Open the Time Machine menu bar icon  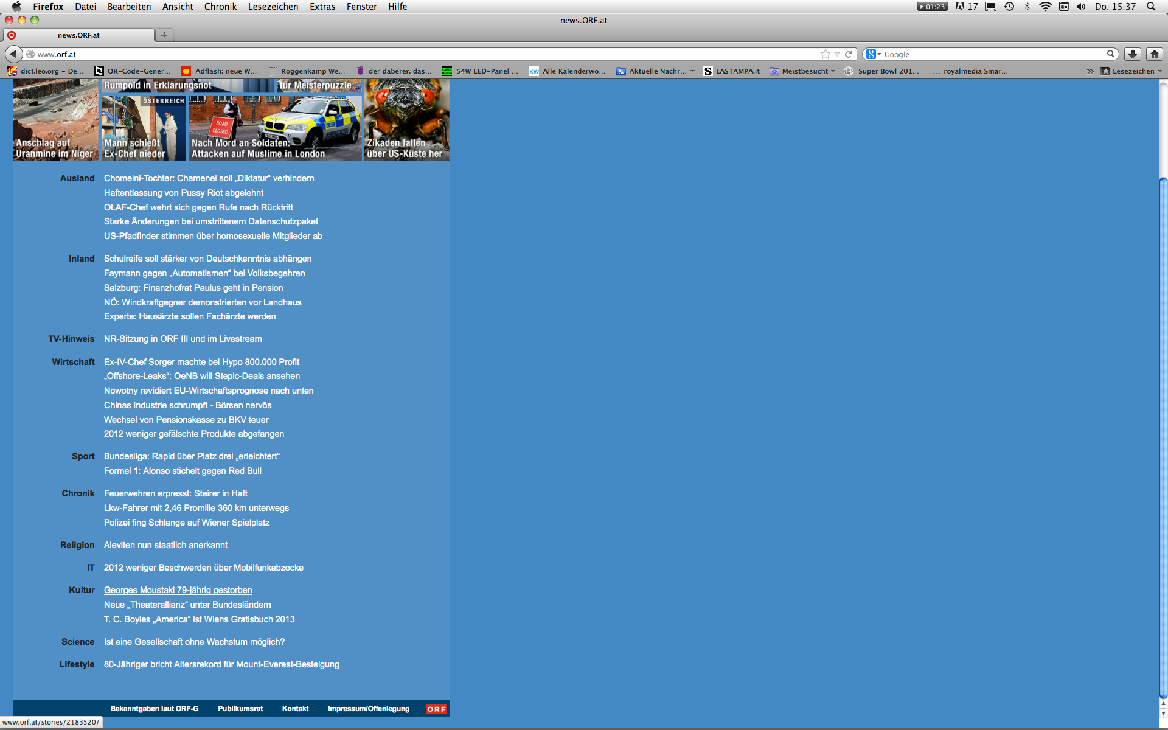(1009, 6)
